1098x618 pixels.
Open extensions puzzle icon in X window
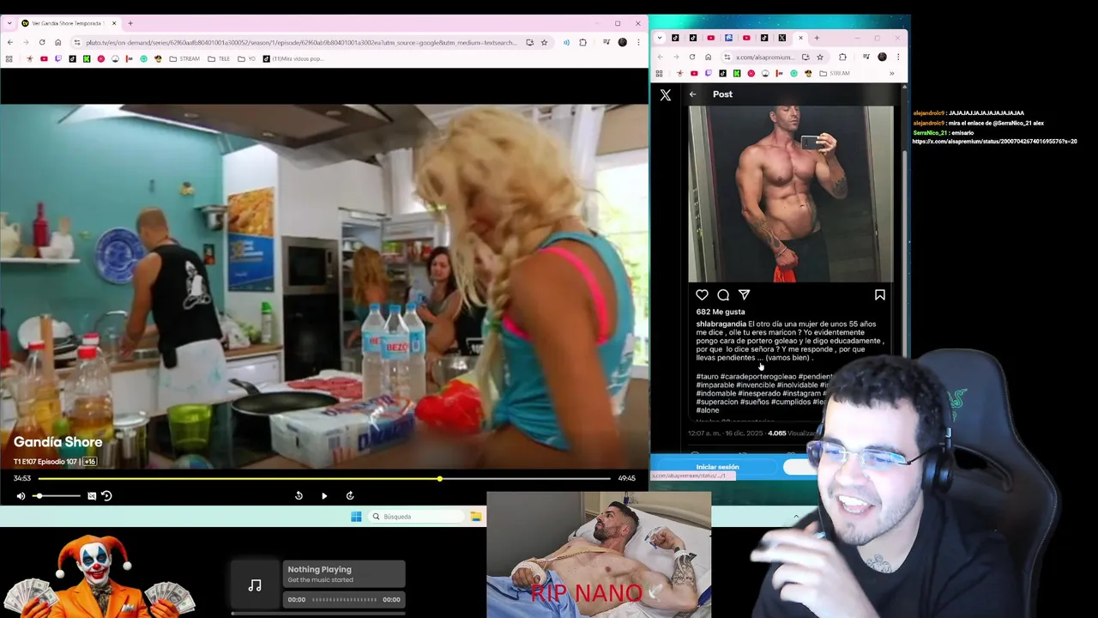coord(842,57)
